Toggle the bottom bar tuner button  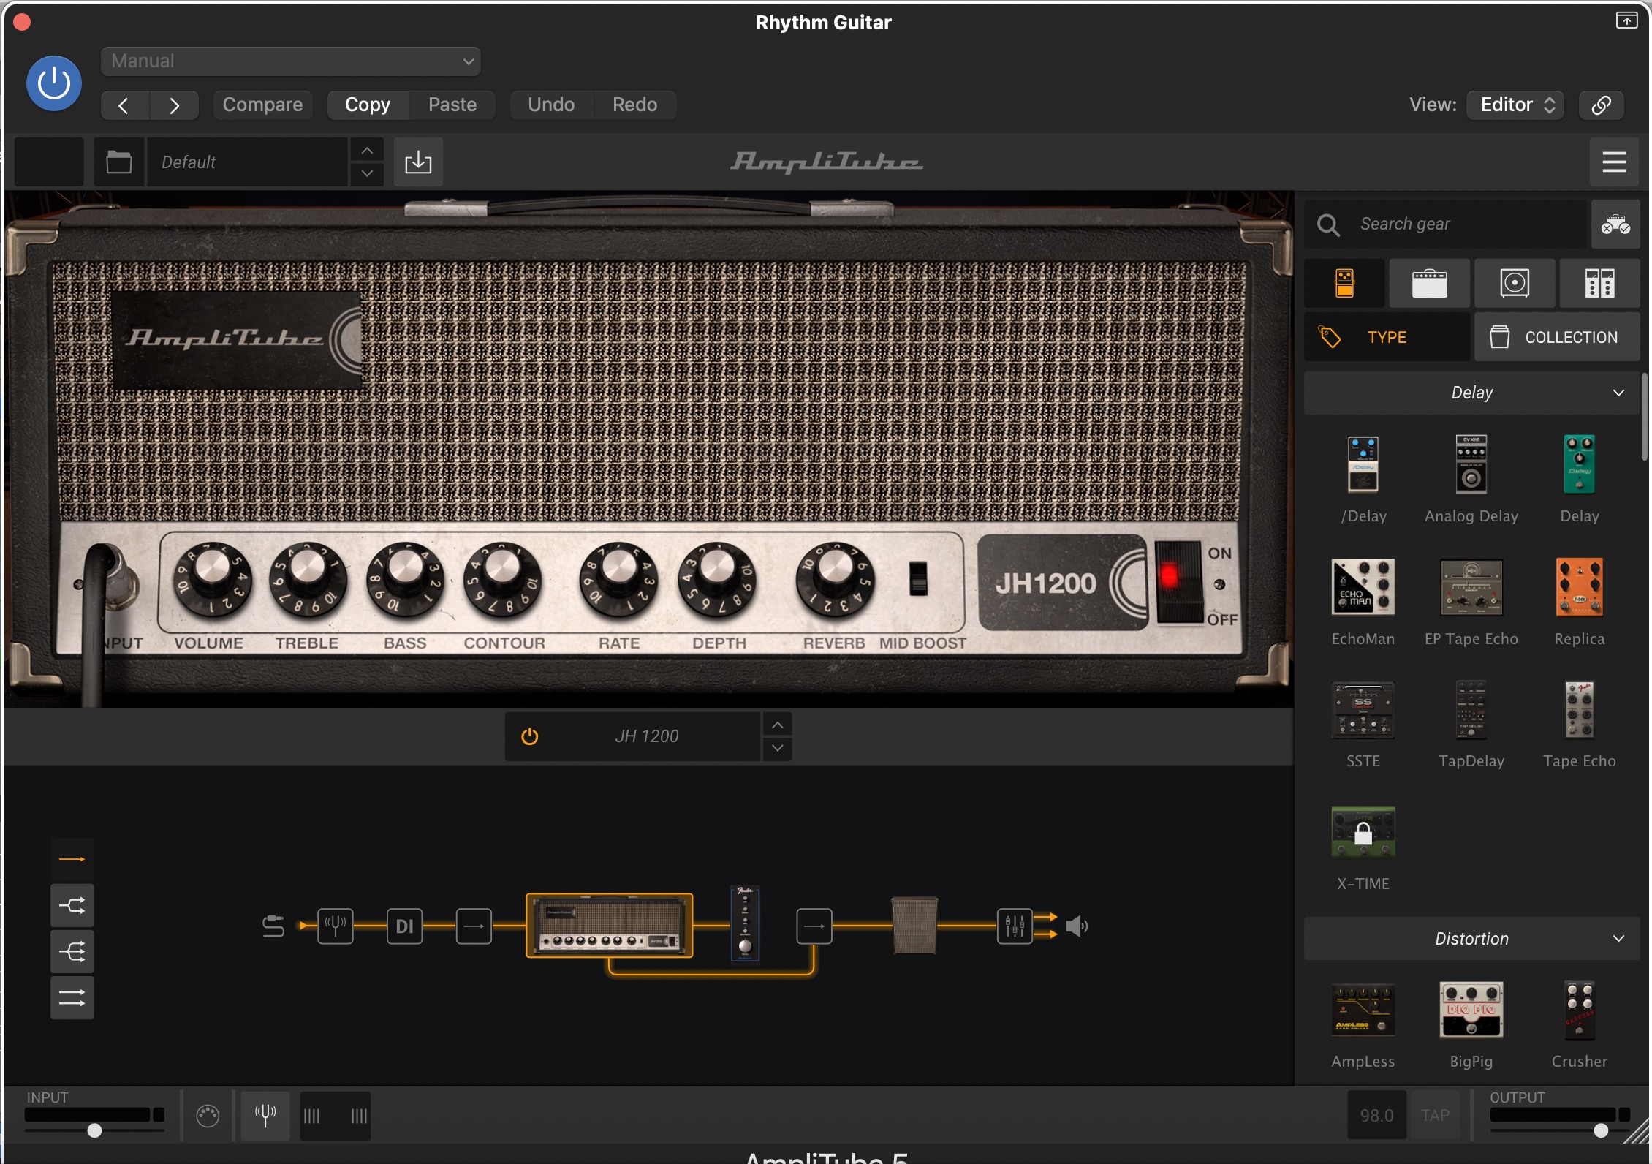[265, 1116]
